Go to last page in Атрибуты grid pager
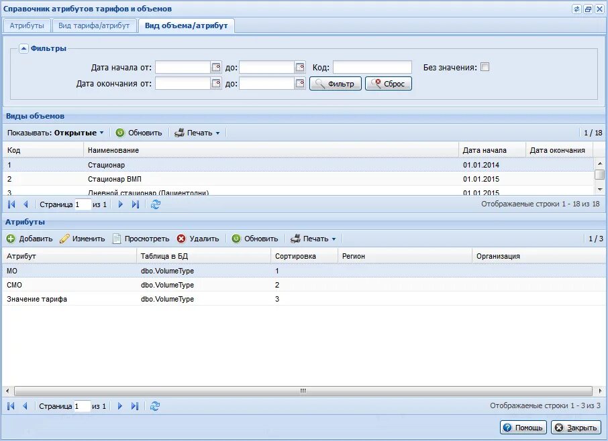The image size is (608, 441). tap(134, 405)
